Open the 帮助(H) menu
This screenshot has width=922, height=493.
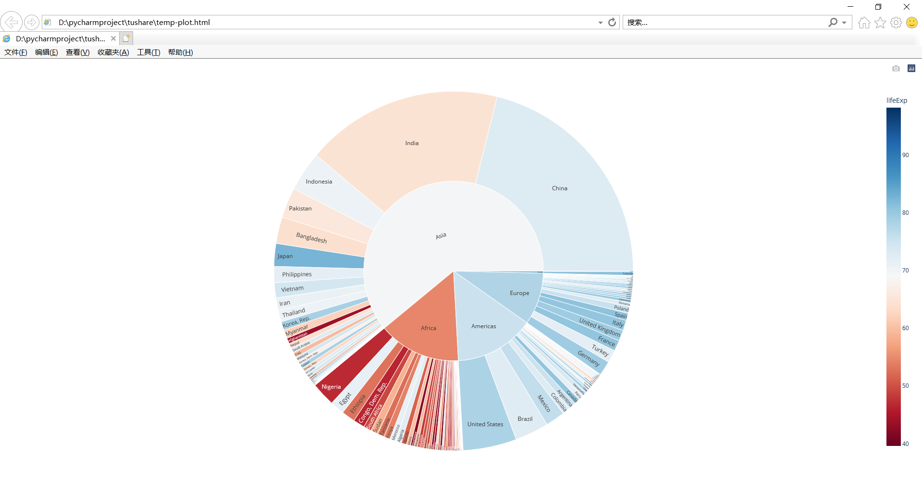[x=180, y=52]
